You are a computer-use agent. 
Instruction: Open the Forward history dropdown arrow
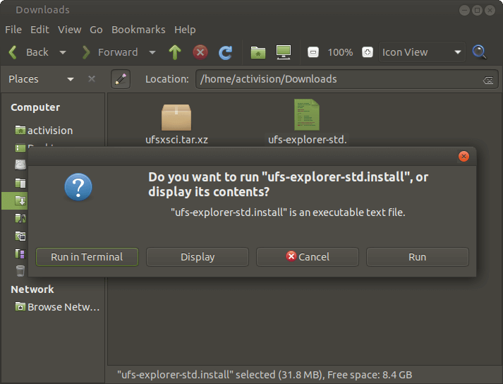point(152,52)
